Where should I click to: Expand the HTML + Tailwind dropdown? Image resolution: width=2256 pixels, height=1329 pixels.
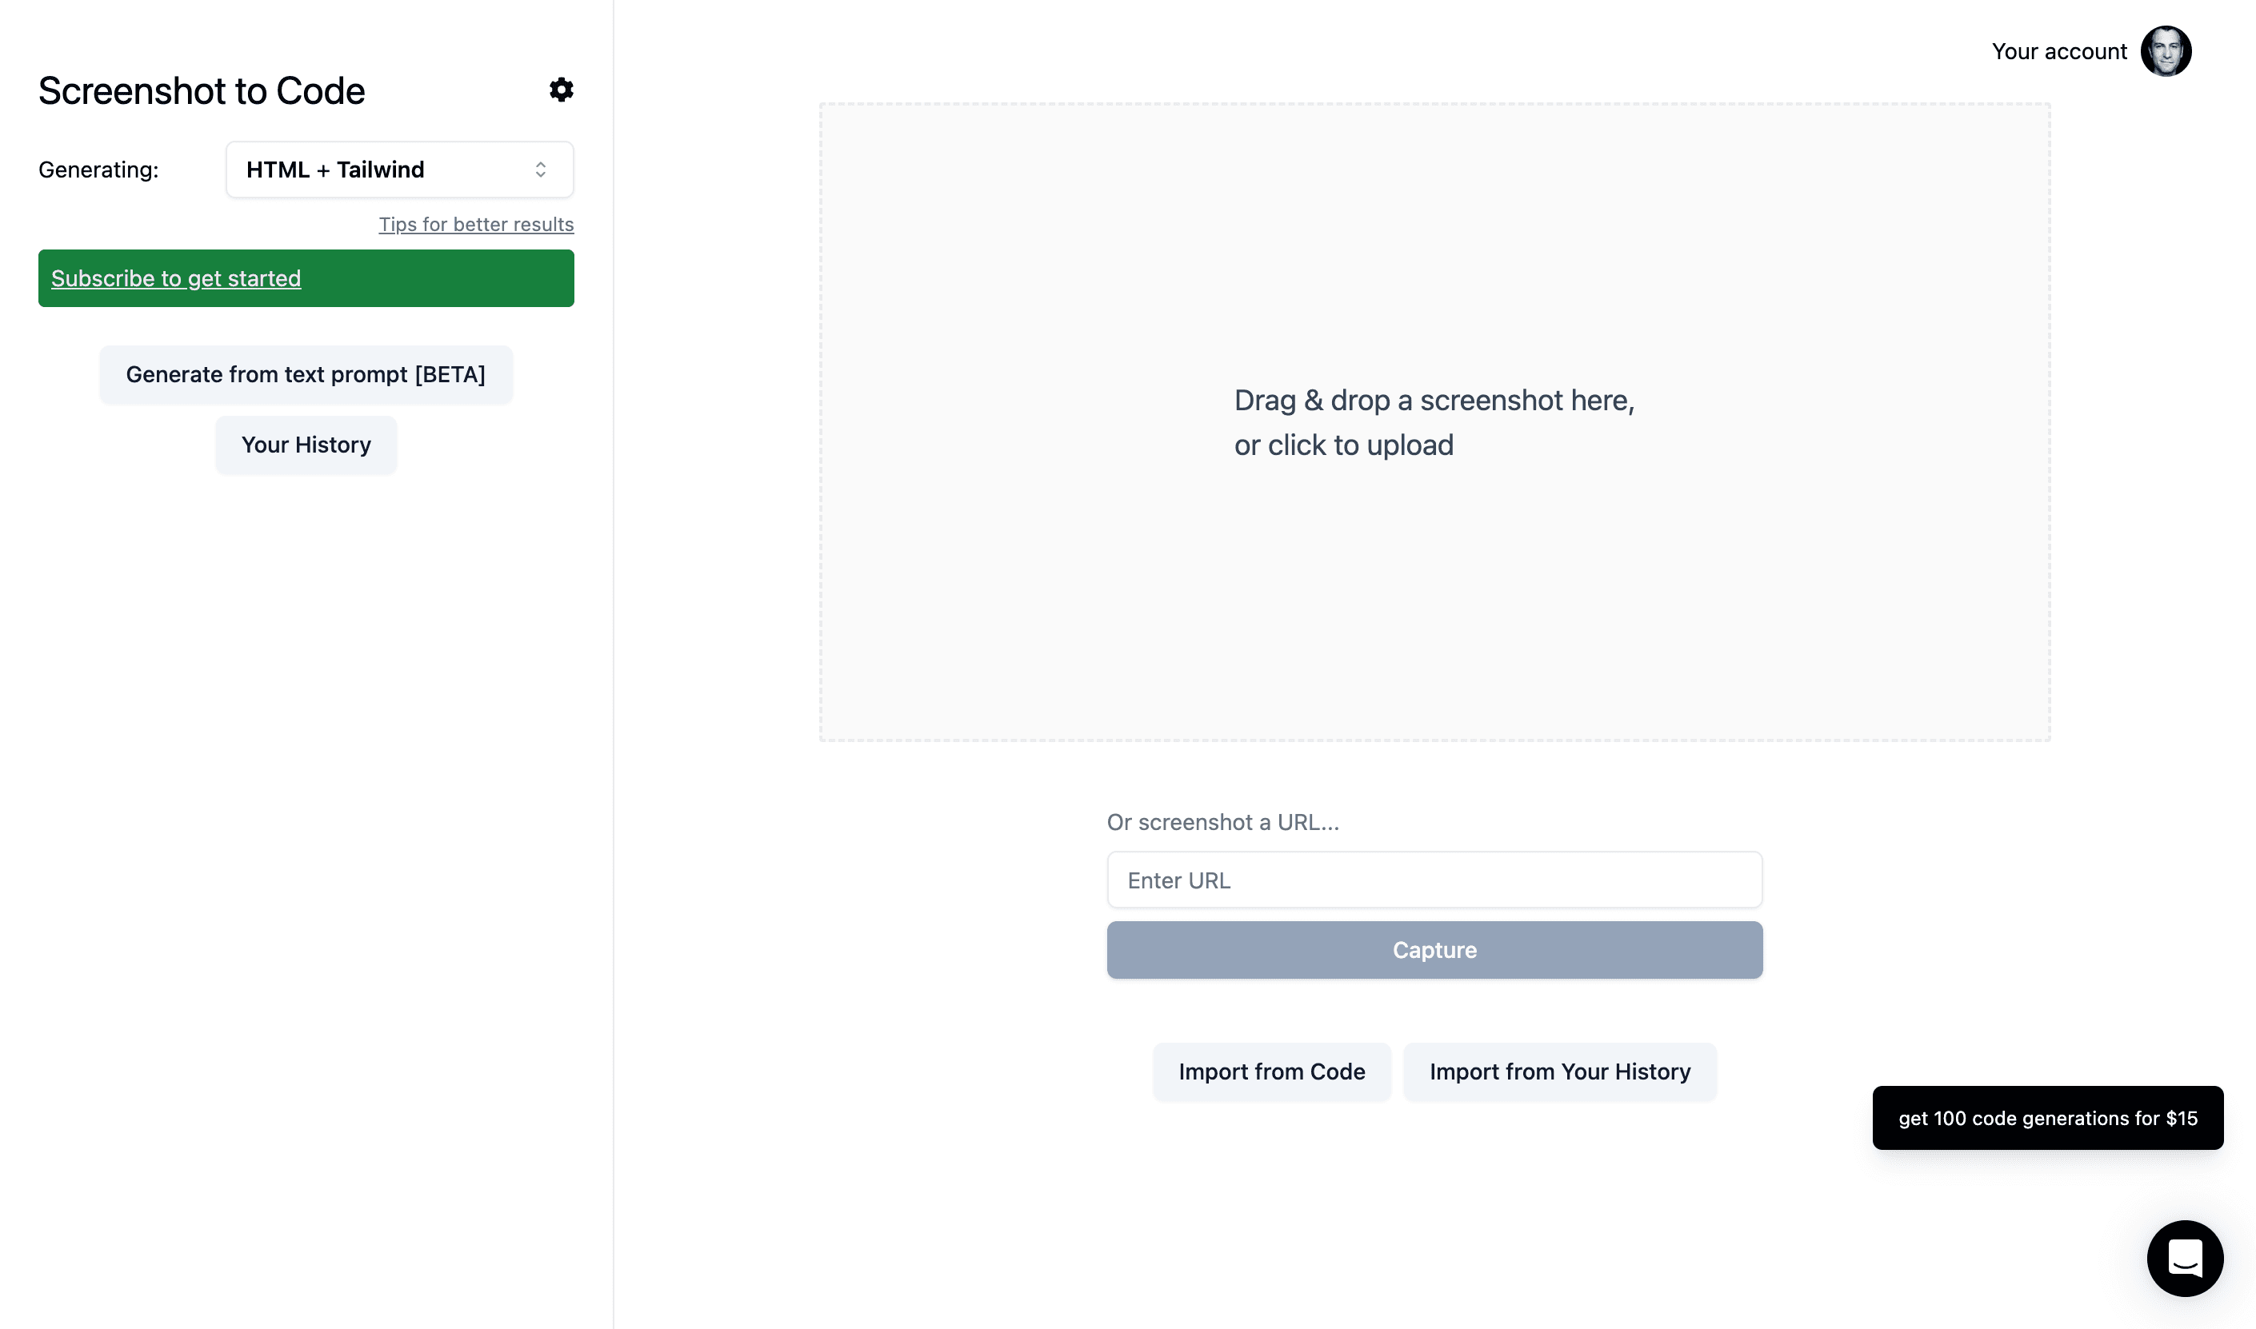coord(399,170)
